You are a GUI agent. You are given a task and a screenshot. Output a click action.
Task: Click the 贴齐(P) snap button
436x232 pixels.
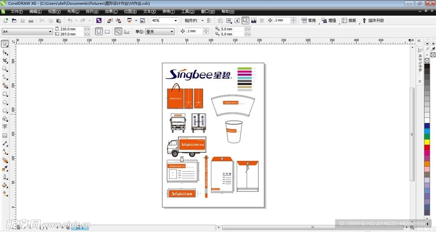[191, 20]
